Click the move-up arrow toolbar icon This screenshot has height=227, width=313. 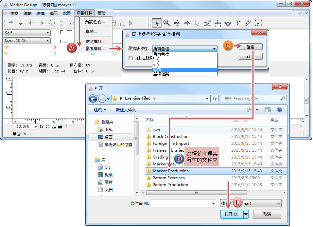pyautogui.click(x=11, y=23)
